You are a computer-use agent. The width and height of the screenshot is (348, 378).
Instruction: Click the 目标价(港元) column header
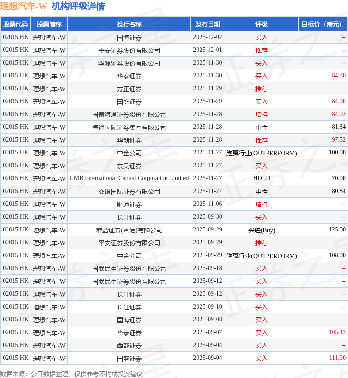[323, 24]
